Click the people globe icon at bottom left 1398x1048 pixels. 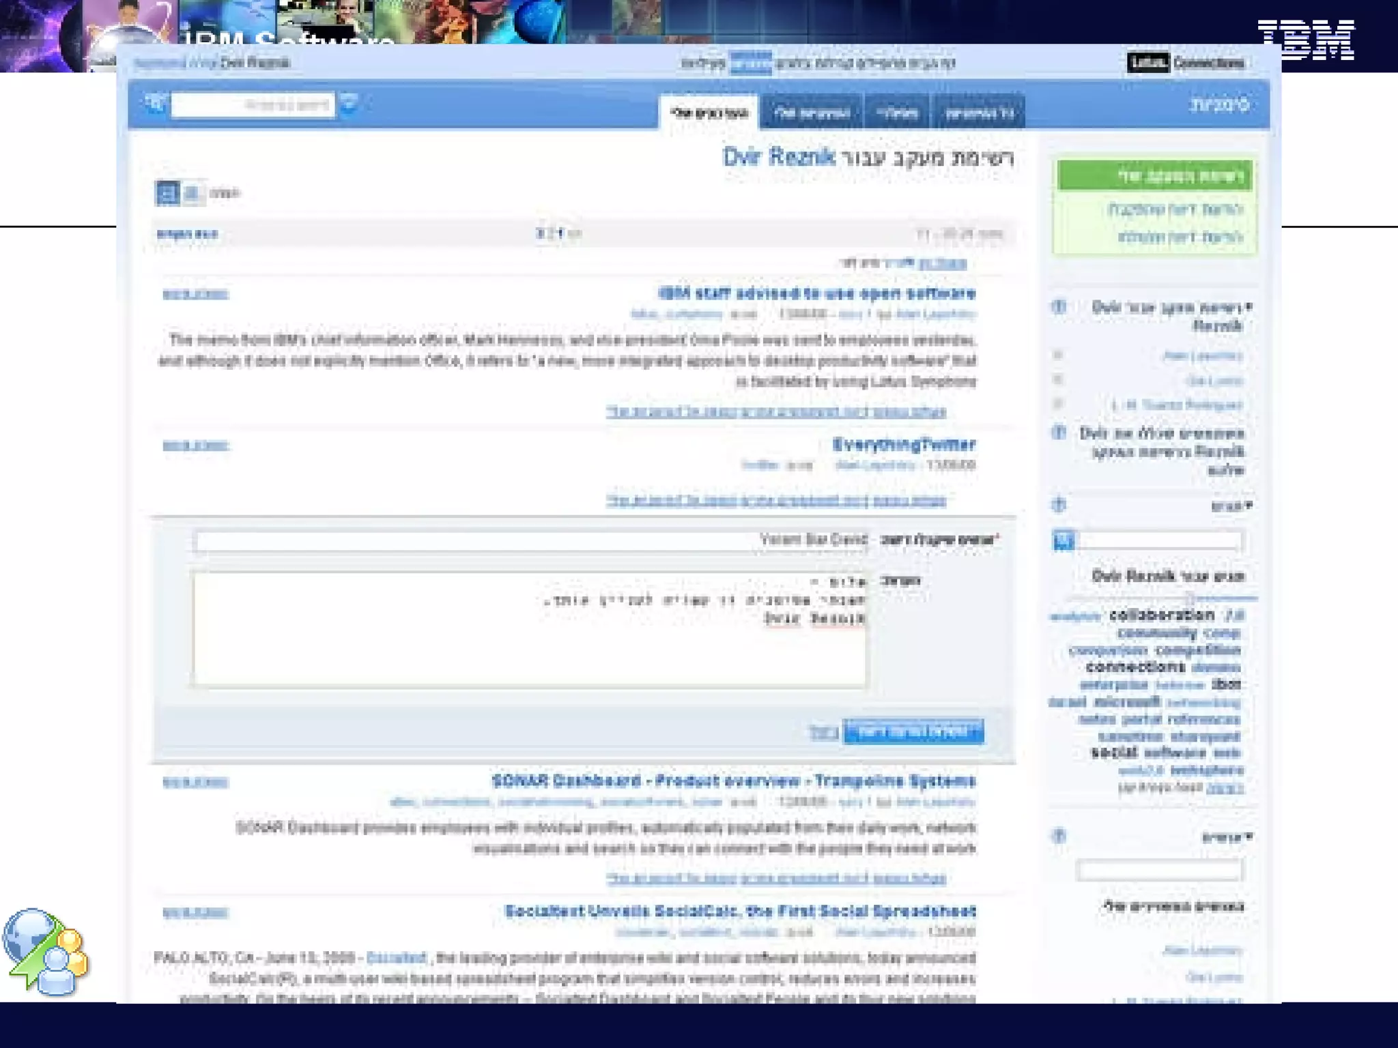tap(46, 952)
